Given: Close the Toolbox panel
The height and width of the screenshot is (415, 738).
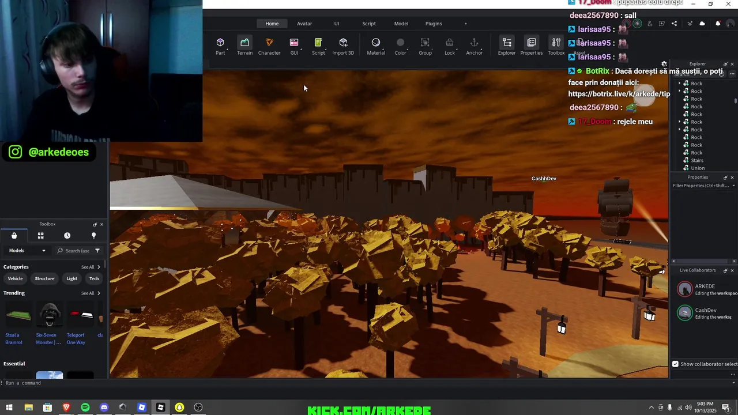Looking at the screenshot, I should (x=102, y=224).
